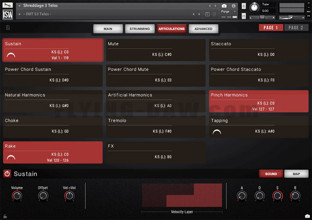Open the INIT S3 Telos snapshot dropdown
312x220 pixels.
(20, 14)
